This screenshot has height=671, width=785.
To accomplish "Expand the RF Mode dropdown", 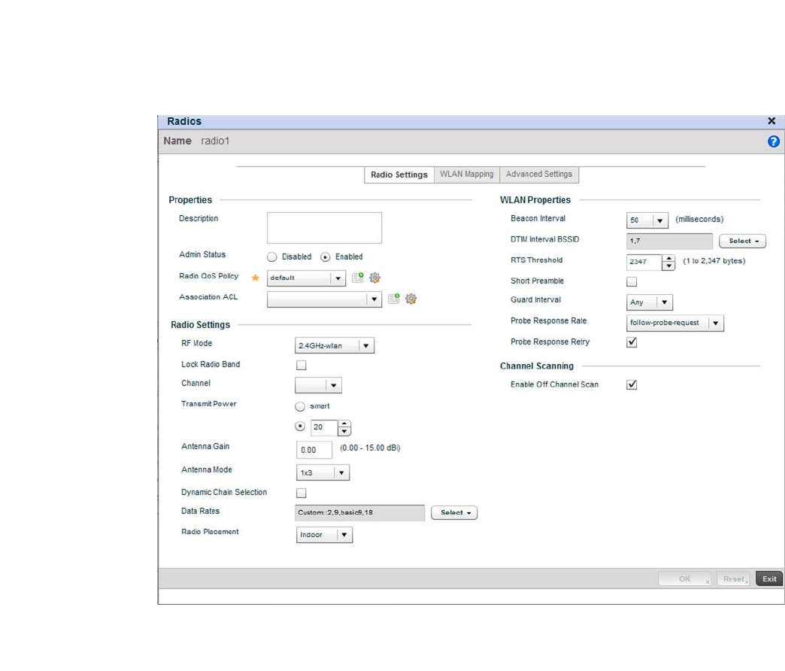I will coord(335,345).
